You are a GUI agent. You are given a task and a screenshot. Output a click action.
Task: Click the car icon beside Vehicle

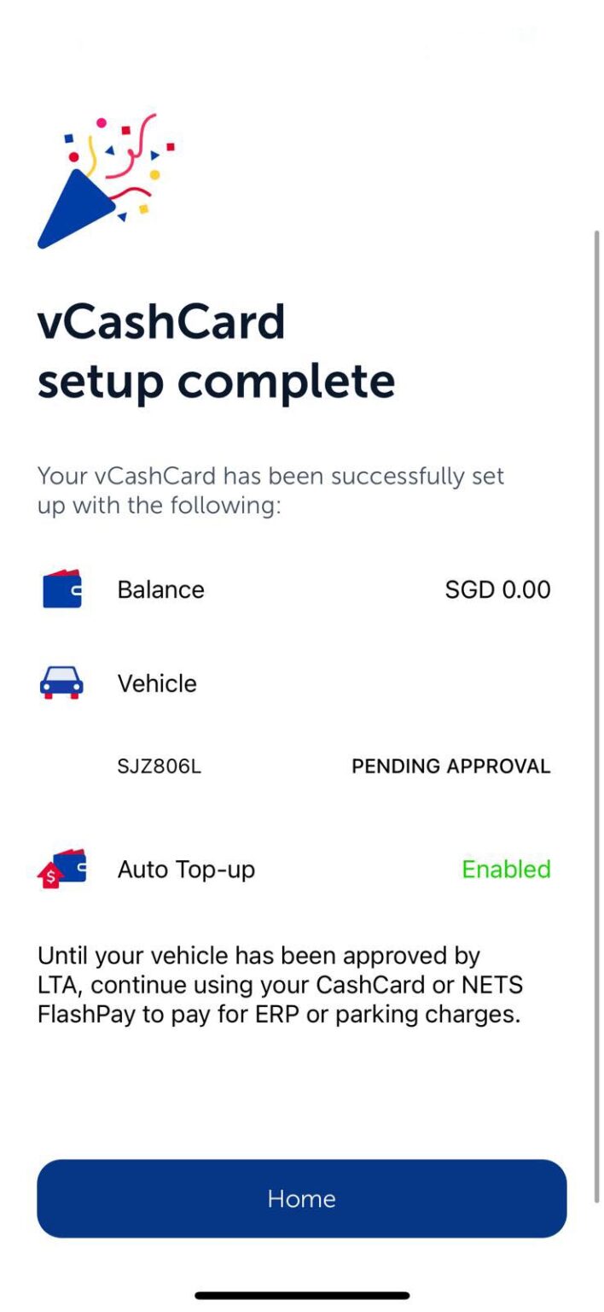[62, 683]
